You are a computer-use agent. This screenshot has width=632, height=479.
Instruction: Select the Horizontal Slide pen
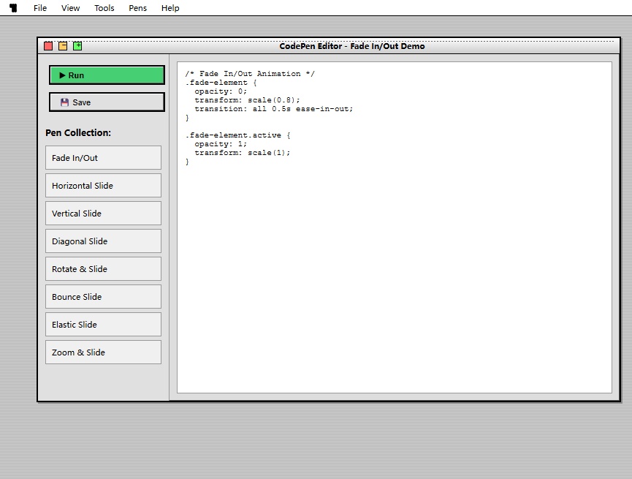pos(103,186)
